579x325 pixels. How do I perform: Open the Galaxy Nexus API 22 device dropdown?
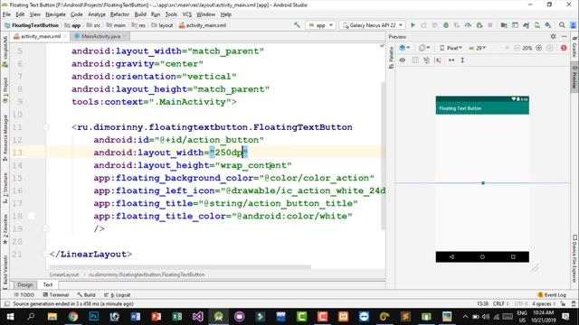pyautogui.click(x=373, y=25)
